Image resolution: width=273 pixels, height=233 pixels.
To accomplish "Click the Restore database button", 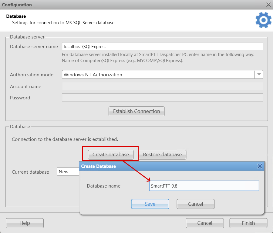I will pyautogui.click(x=163, y=155).
